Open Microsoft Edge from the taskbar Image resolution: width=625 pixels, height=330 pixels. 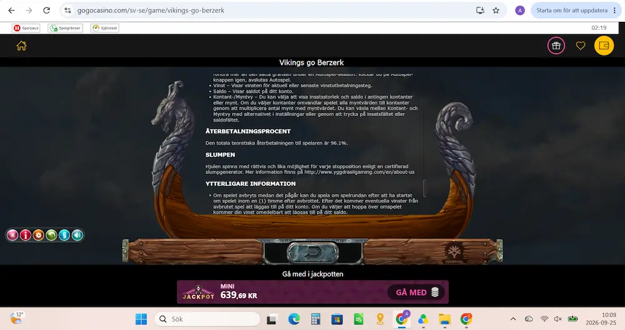coord(294,319)
